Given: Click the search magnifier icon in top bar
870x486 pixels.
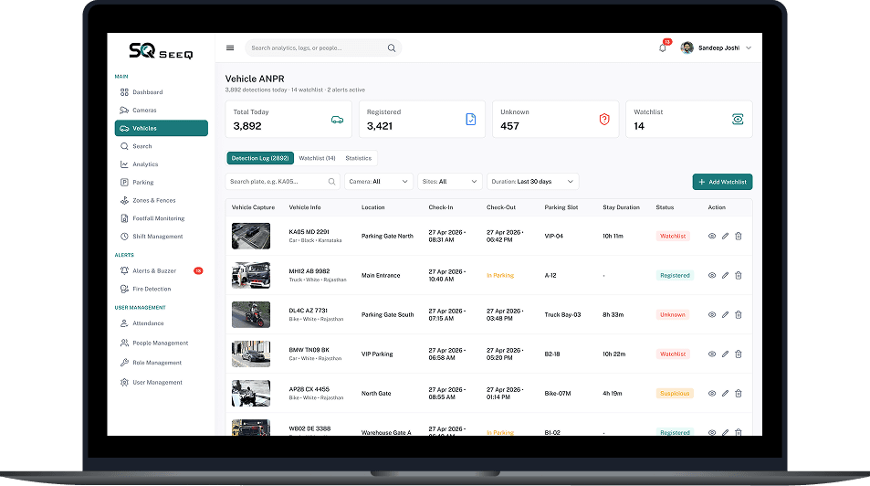Looking at the screenshot, I should tap(391, 48).
